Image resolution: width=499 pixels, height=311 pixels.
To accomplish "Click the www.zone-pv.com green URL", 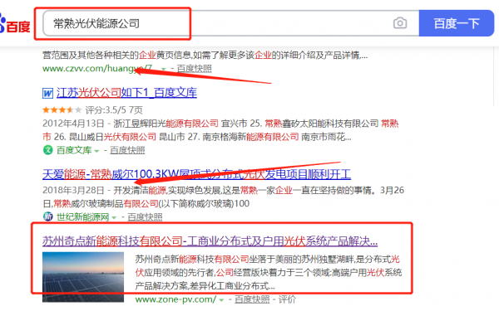I will 175,299.
